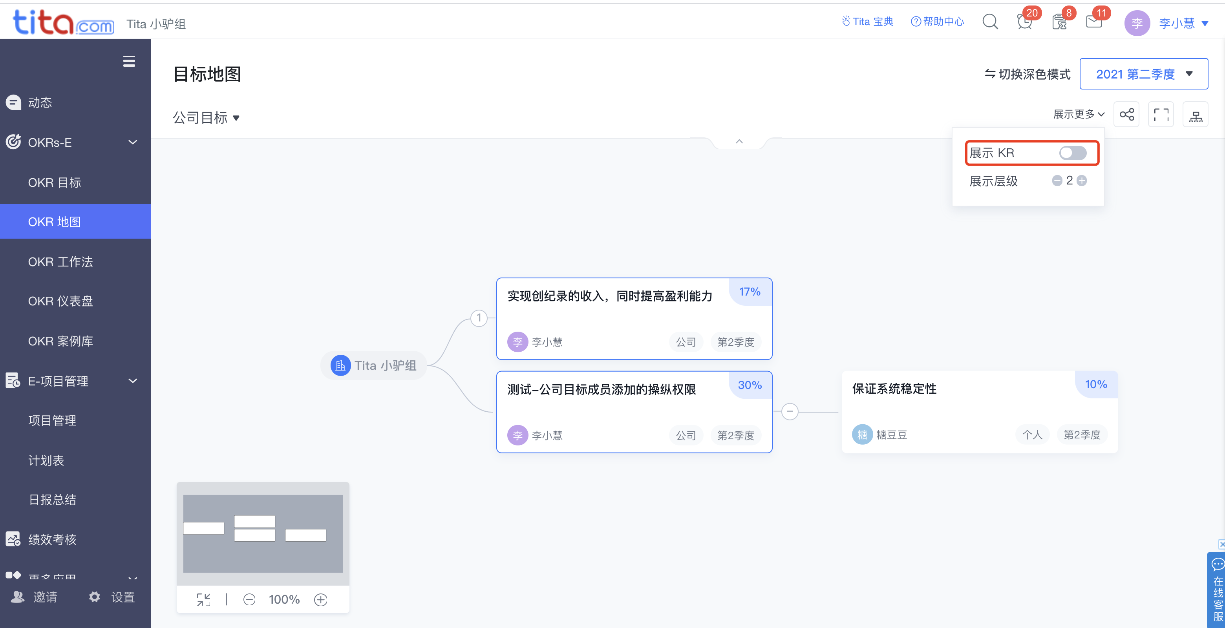Screen dimensions: 1225x628
Task: Enter fullscreen mode icon
Action: tap(1161, 114)
